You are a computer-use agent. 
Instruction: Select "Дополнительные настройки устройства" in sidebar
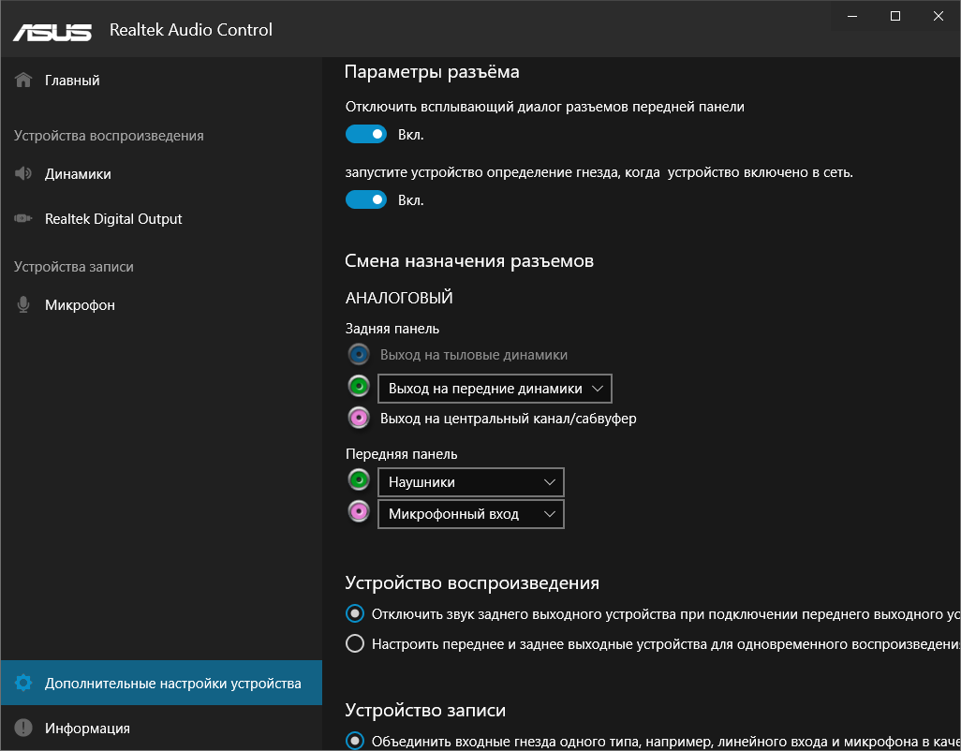(x=172, y=684)
